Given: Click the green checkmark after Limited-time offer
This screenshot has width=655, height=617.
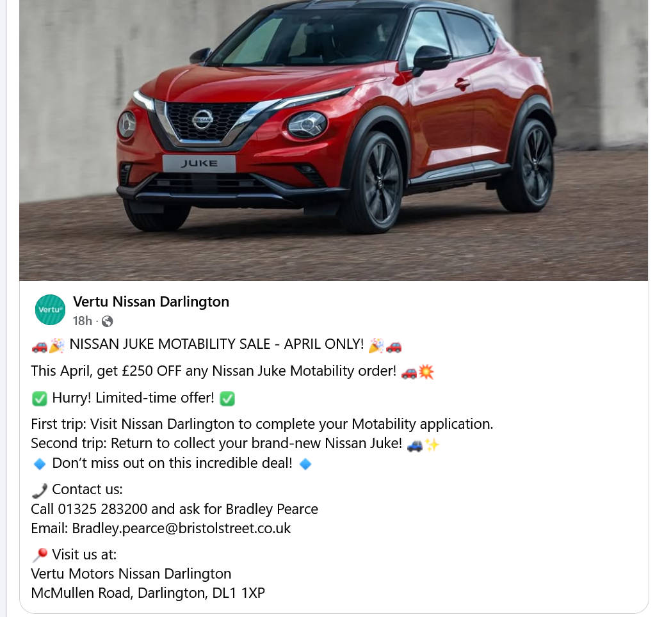Looking at the screenshot, I should coord(227,398).
